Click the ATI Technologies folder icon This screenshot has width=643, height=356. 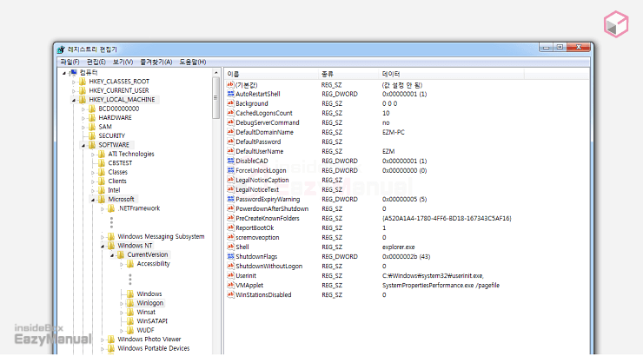click(102, 154)
